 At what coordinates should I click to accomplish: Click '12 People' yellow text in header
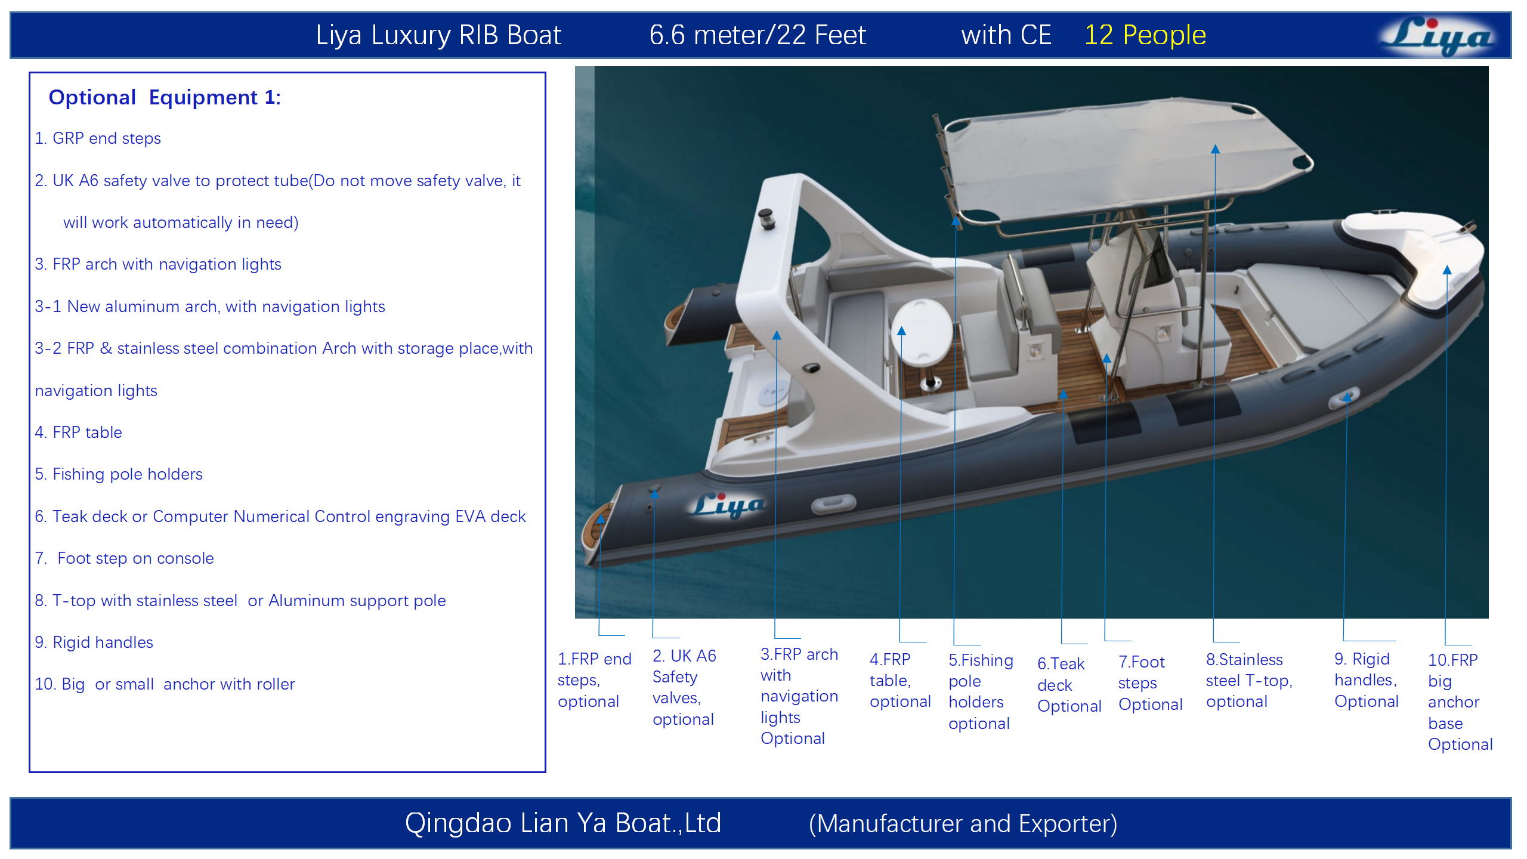pyautogui.click(x=1144, y=35)
